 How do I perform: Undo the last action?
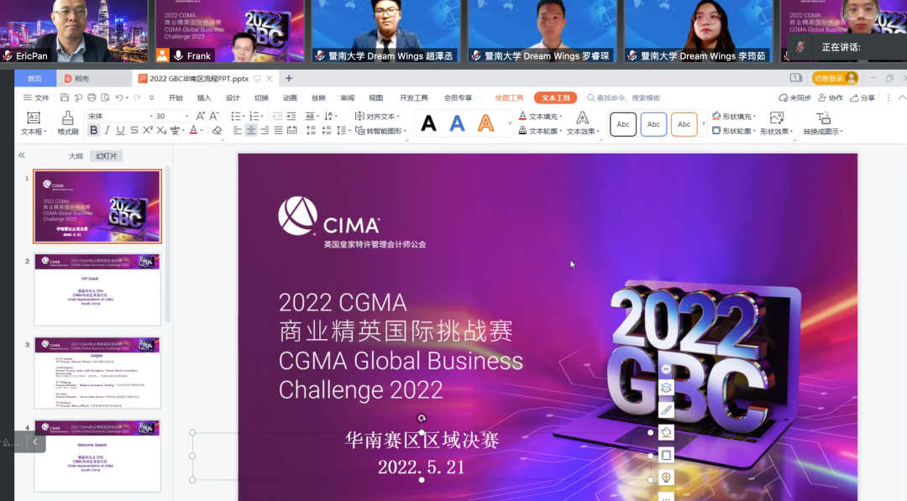pos(118,97)
